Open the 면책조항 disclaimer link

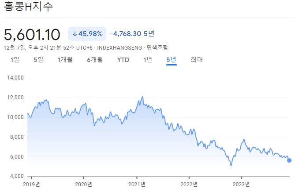tap(157, 47)
